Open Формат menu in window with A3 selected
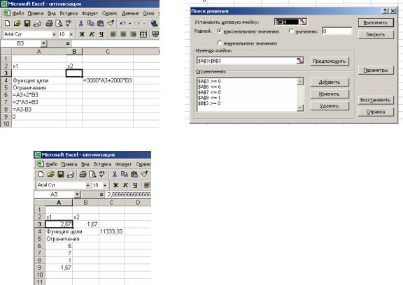Screen dimensions: 403x285 123,164
